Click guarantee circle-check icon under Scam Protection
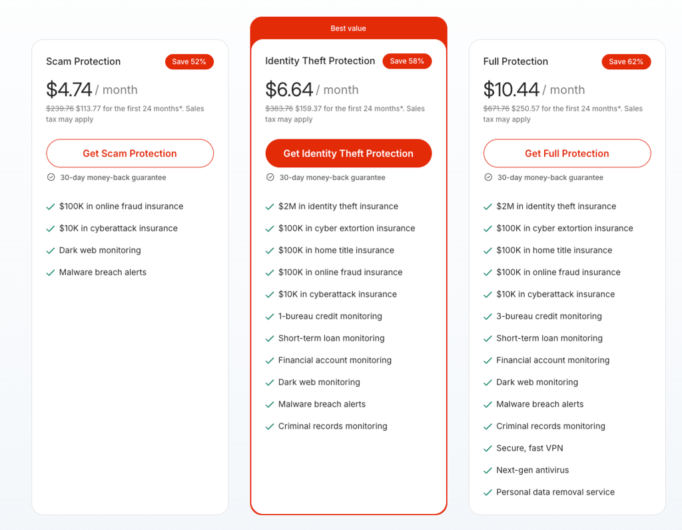The height and width of the screenshot is (530, 682). (x=51, y=177)
